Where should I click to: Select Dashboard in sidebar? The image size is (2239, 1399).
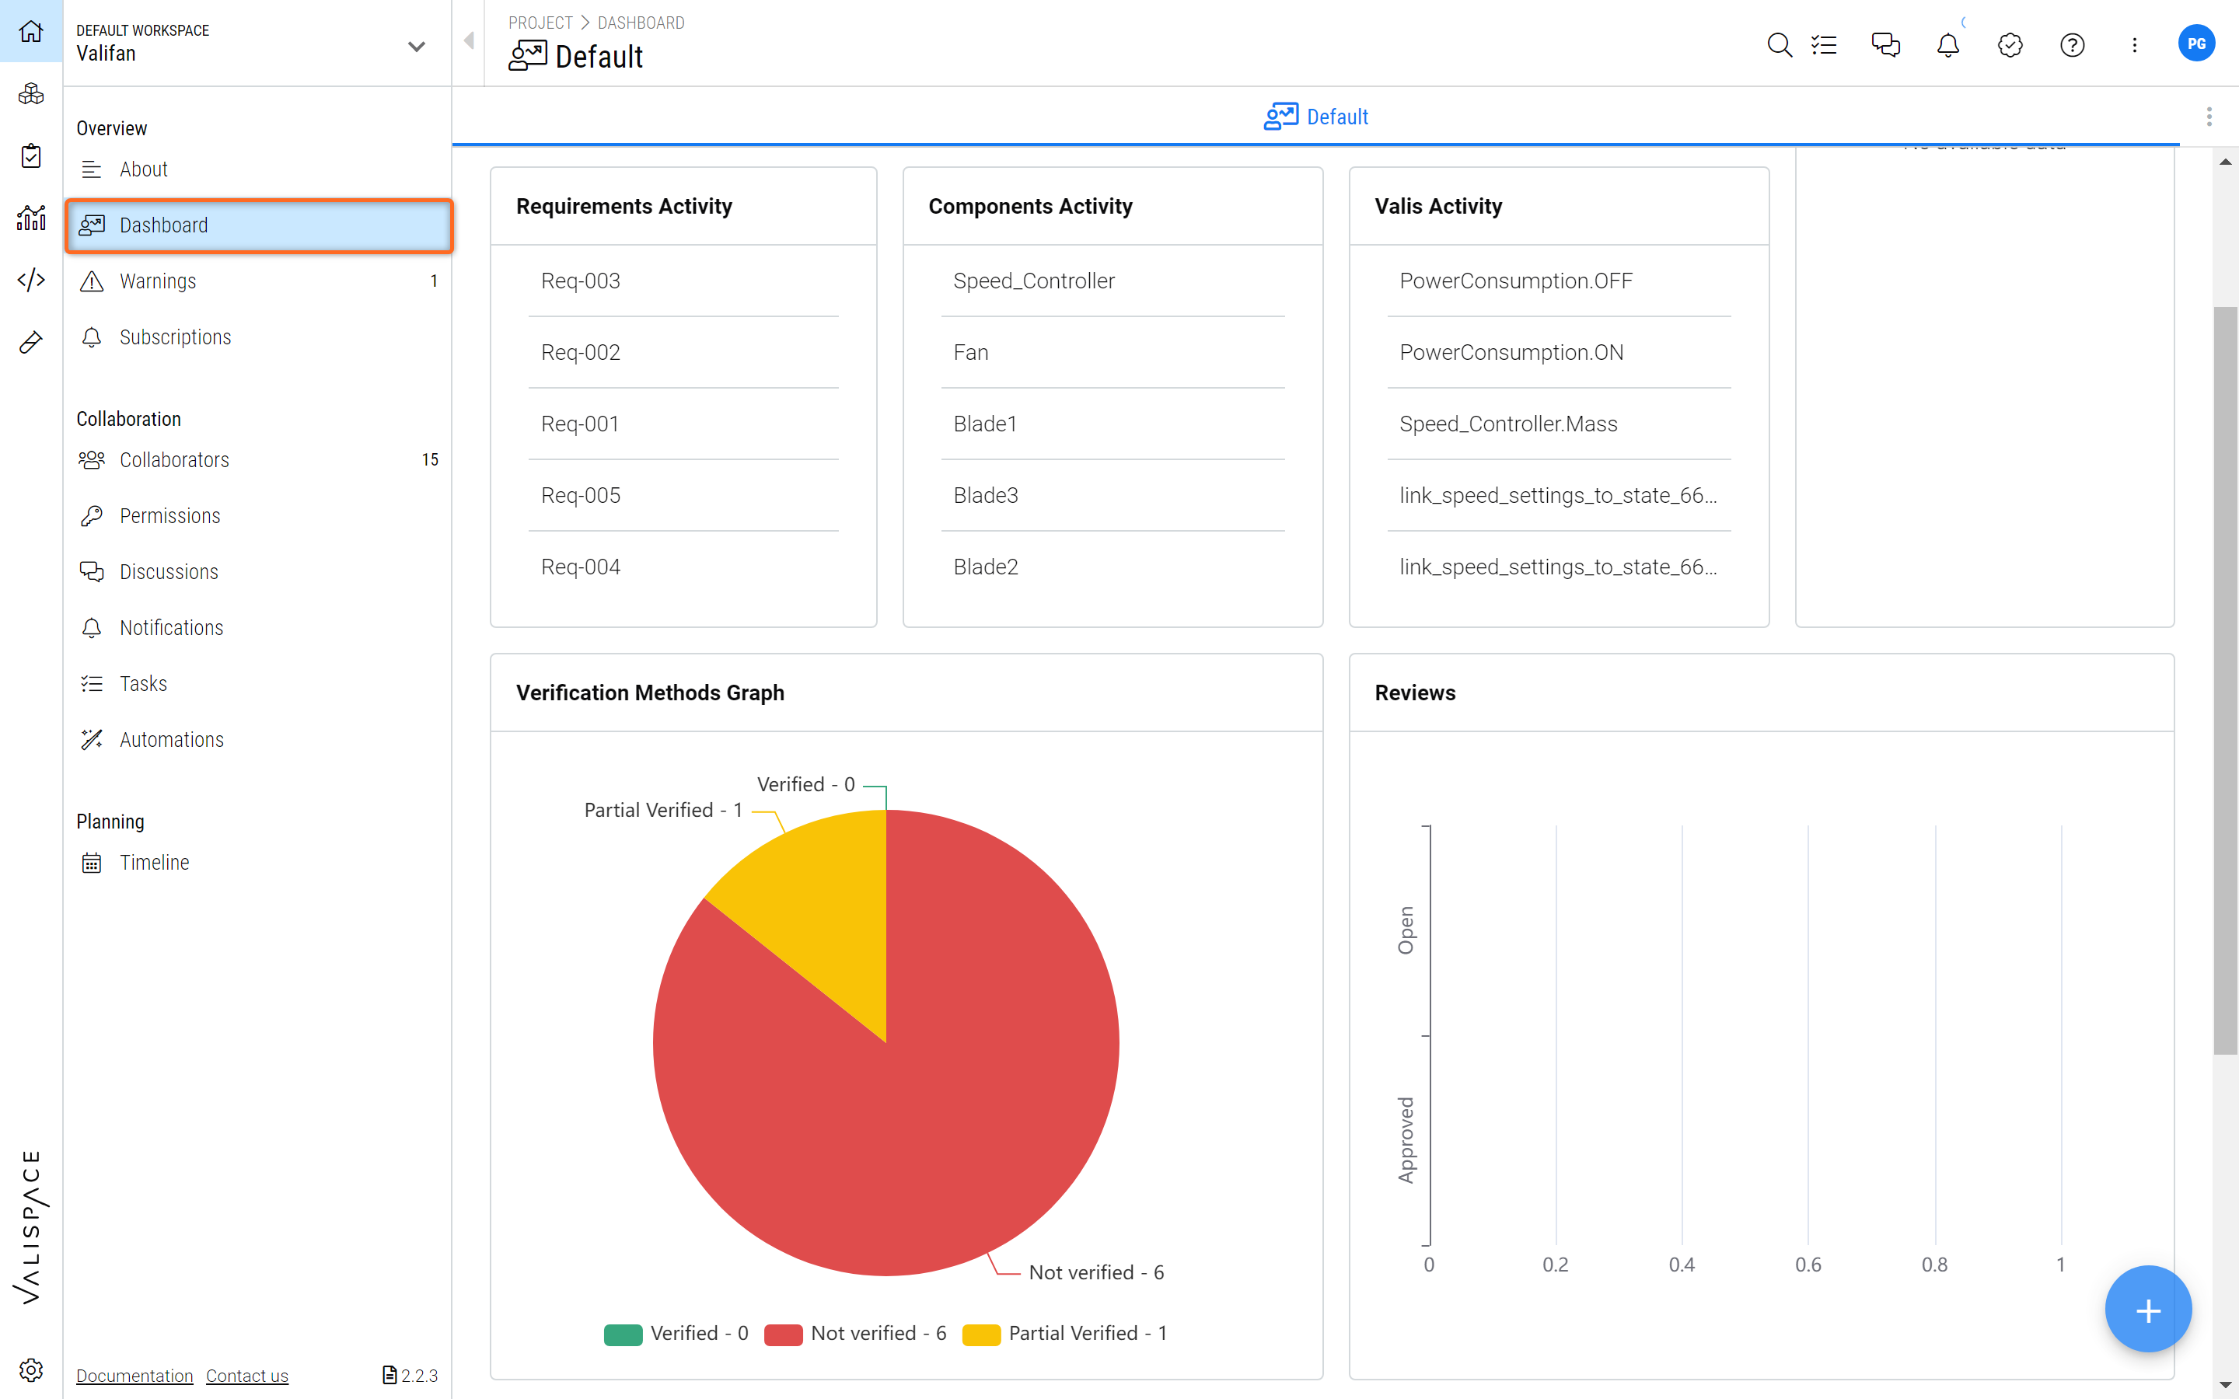pyautogui.click(x=258, y=225)
